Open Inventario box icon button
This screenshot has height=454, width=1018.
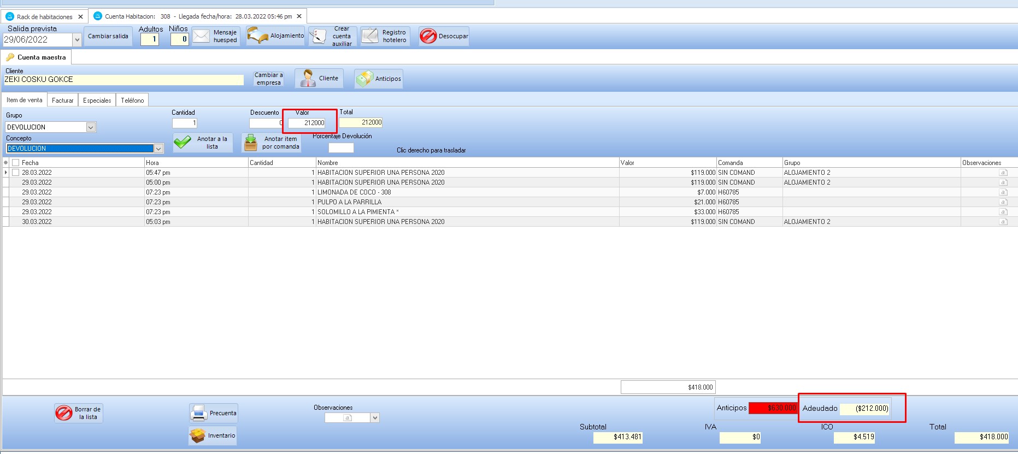(197, 436)
